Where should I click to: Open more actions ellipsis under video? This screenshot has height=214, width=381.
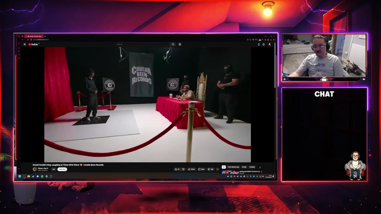[217, 169]
